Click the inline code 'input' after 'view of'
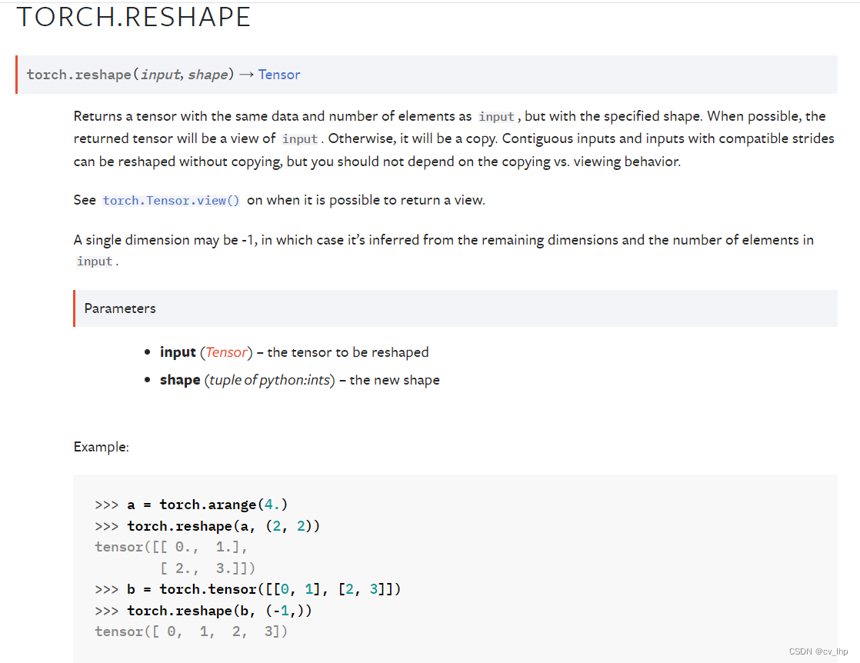The width and height of the screenshot is (860, 663). click(300, 139)
